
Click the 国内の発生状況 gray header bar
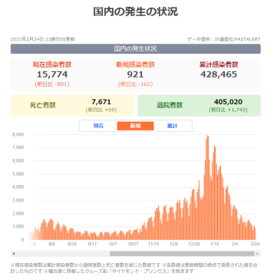pyautogui.click(x=136, y=48)
